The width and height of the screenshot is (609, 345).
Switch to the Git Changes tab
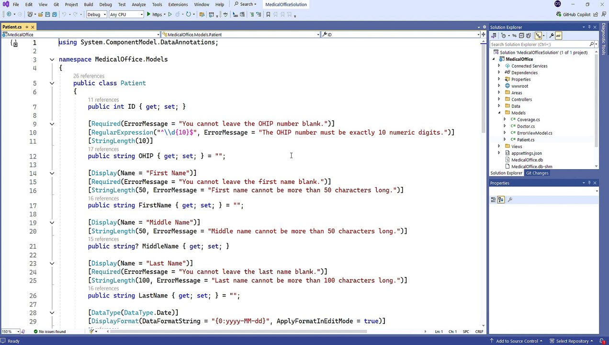click(537, 173)
